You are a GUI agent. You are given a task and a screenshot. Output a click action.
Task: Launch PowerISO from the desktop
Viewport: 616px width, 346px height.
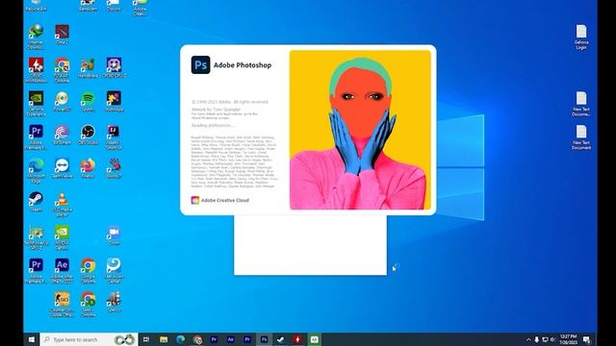click(x=62, y=101)
